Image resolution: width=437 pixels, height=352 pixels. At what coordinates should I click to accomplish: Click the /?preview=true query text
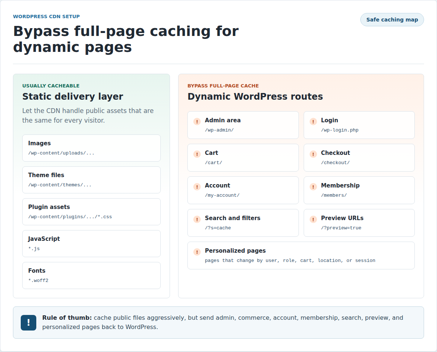(x=341, y=228)
